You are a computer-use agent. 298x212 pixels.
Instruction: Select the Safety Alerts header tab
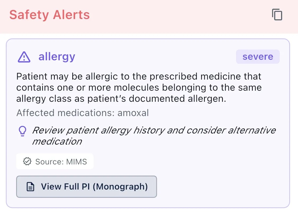(49, 15)
